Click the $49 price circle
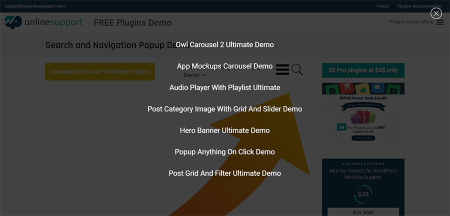 coord(363,194)
